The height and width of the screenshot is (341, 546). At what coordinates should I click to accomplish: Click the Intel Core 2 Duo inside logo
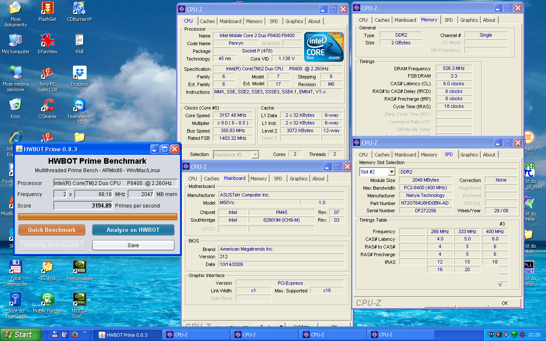[324, 46]
